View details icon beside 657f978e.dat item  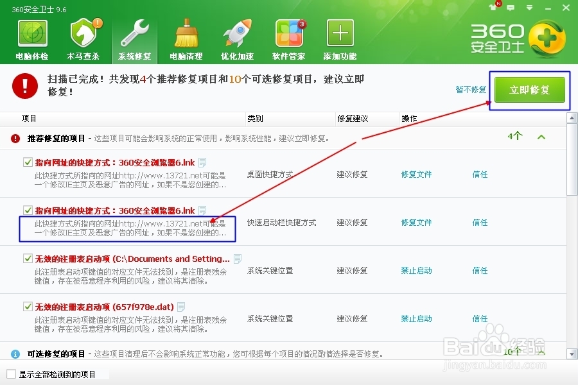point(181,307)
